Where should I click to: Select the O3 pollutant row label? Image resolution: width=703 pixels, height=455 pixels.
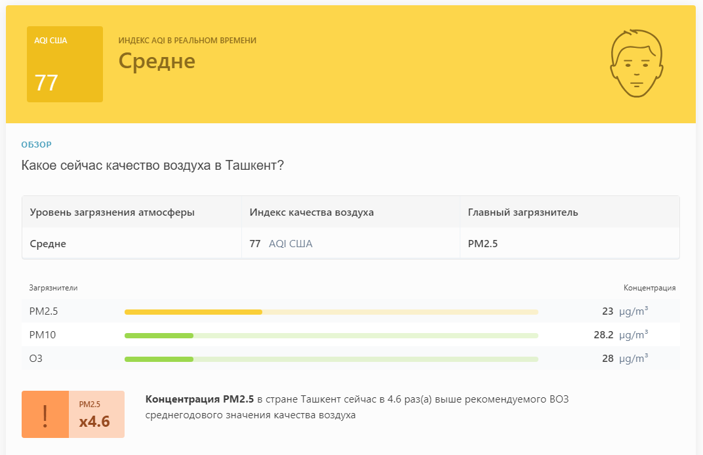point(36,359)
